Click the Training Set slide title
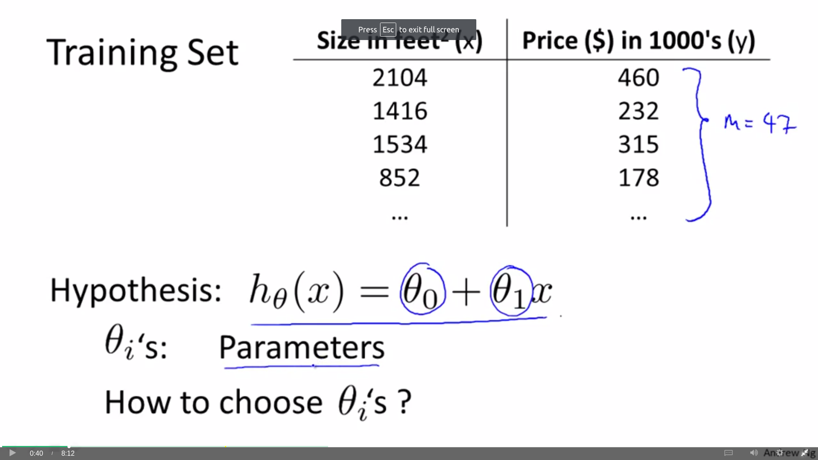The height and width of the screenshot is (460, 818). point(143,52)
